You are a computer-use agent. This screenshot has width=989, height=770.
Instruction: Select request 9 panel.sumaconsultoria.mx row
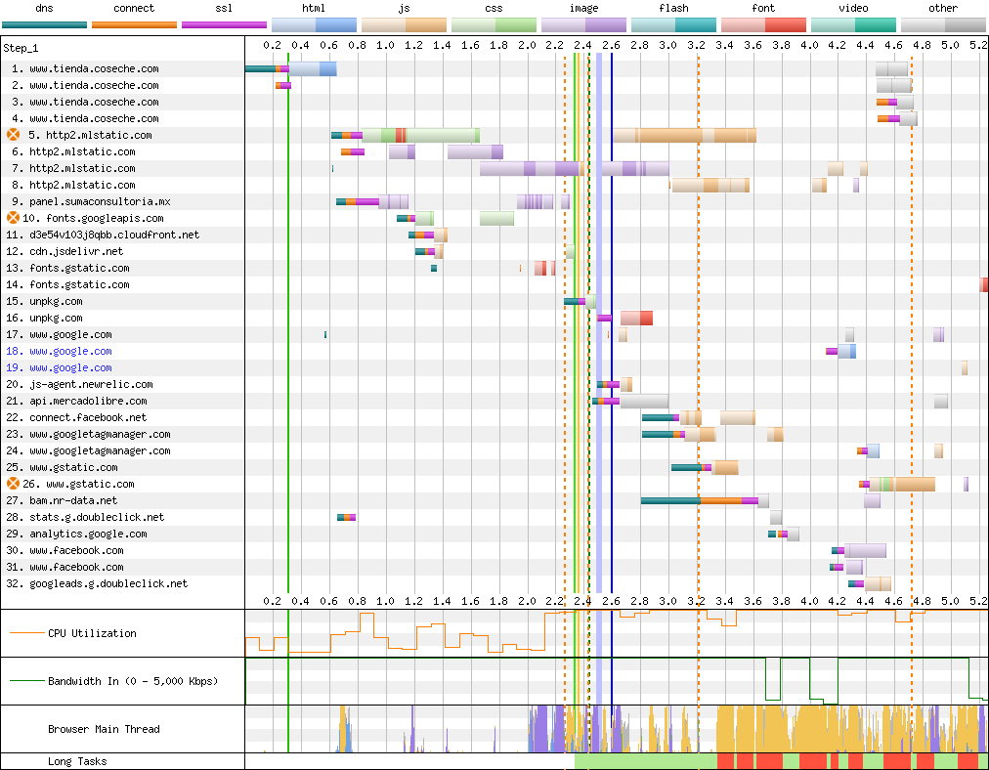(99, 201)
